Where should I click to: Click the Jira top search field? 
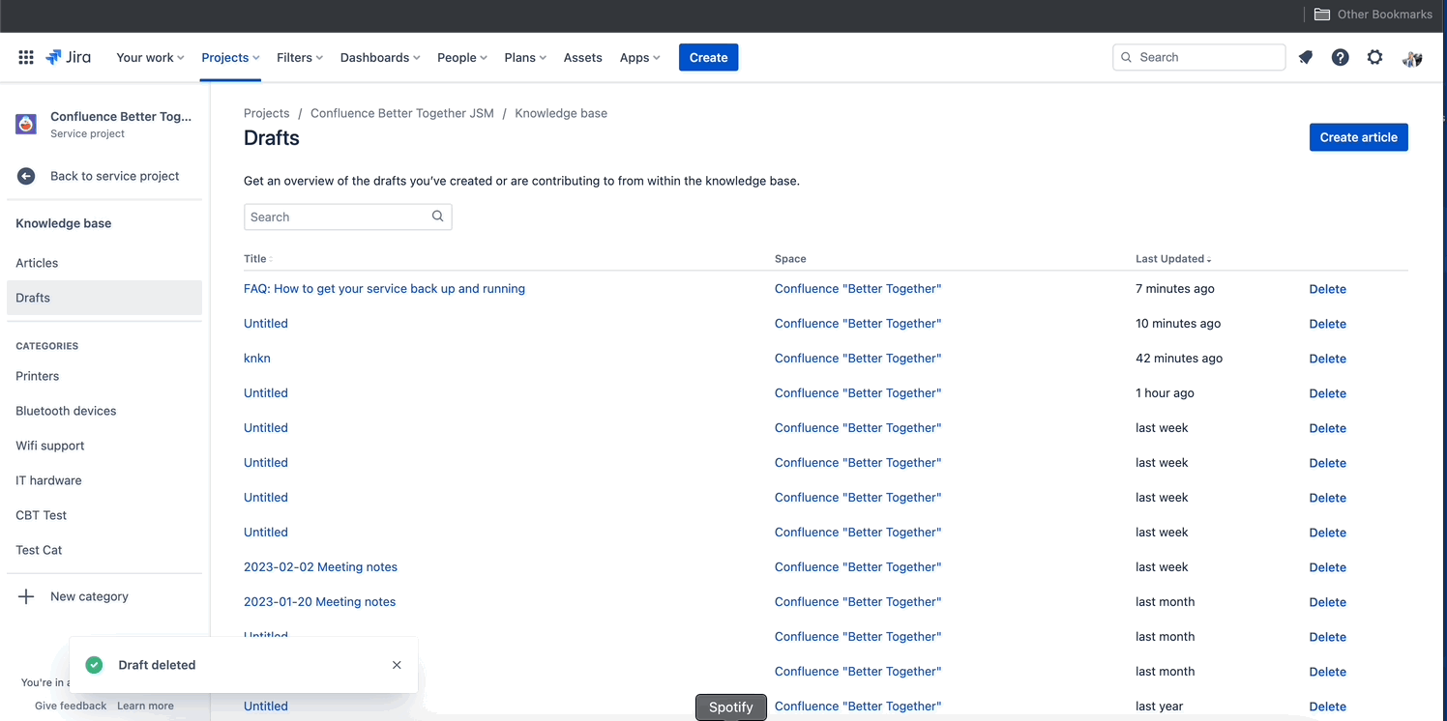pos(1199,58)
